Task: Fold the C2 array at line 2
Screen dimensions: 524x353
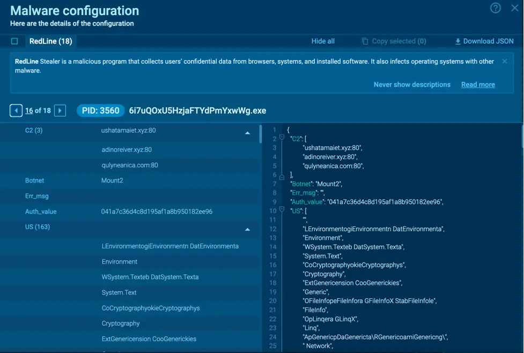Action: point(282,137)
